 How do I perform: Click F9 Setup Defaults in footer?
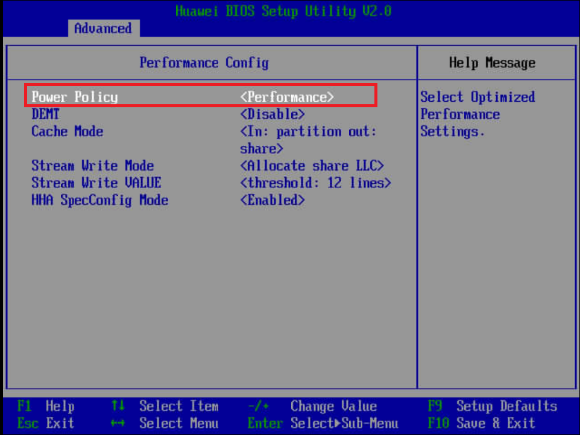(493, 407)
